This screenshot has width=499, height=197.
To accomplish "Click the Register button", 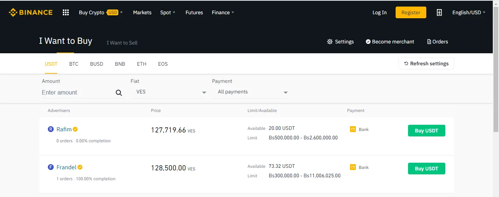I will [411, 12].
